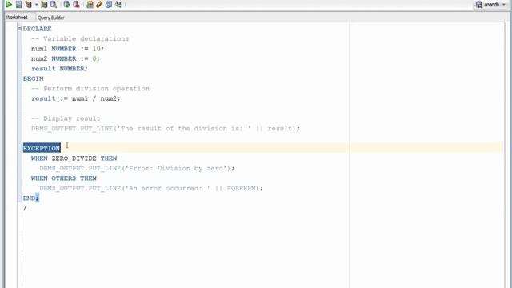This screenshot has height=288, width=512.
Task: Click the '-- Perform division operation' comment
Action: click(90, 89)
